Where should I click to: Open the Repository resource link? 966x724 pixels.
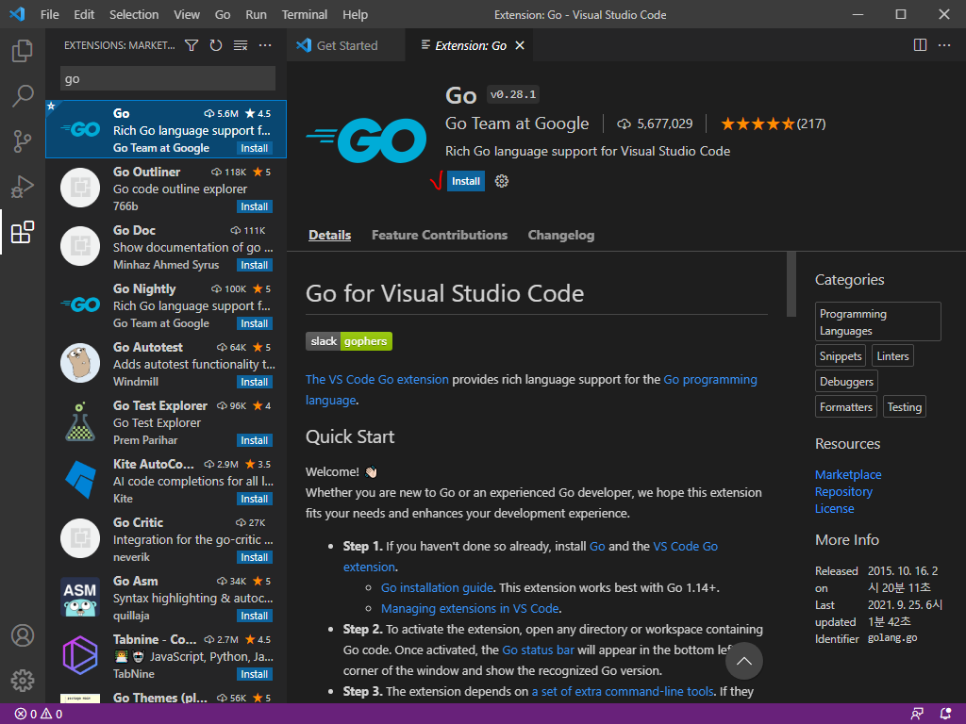pos(843,492)
